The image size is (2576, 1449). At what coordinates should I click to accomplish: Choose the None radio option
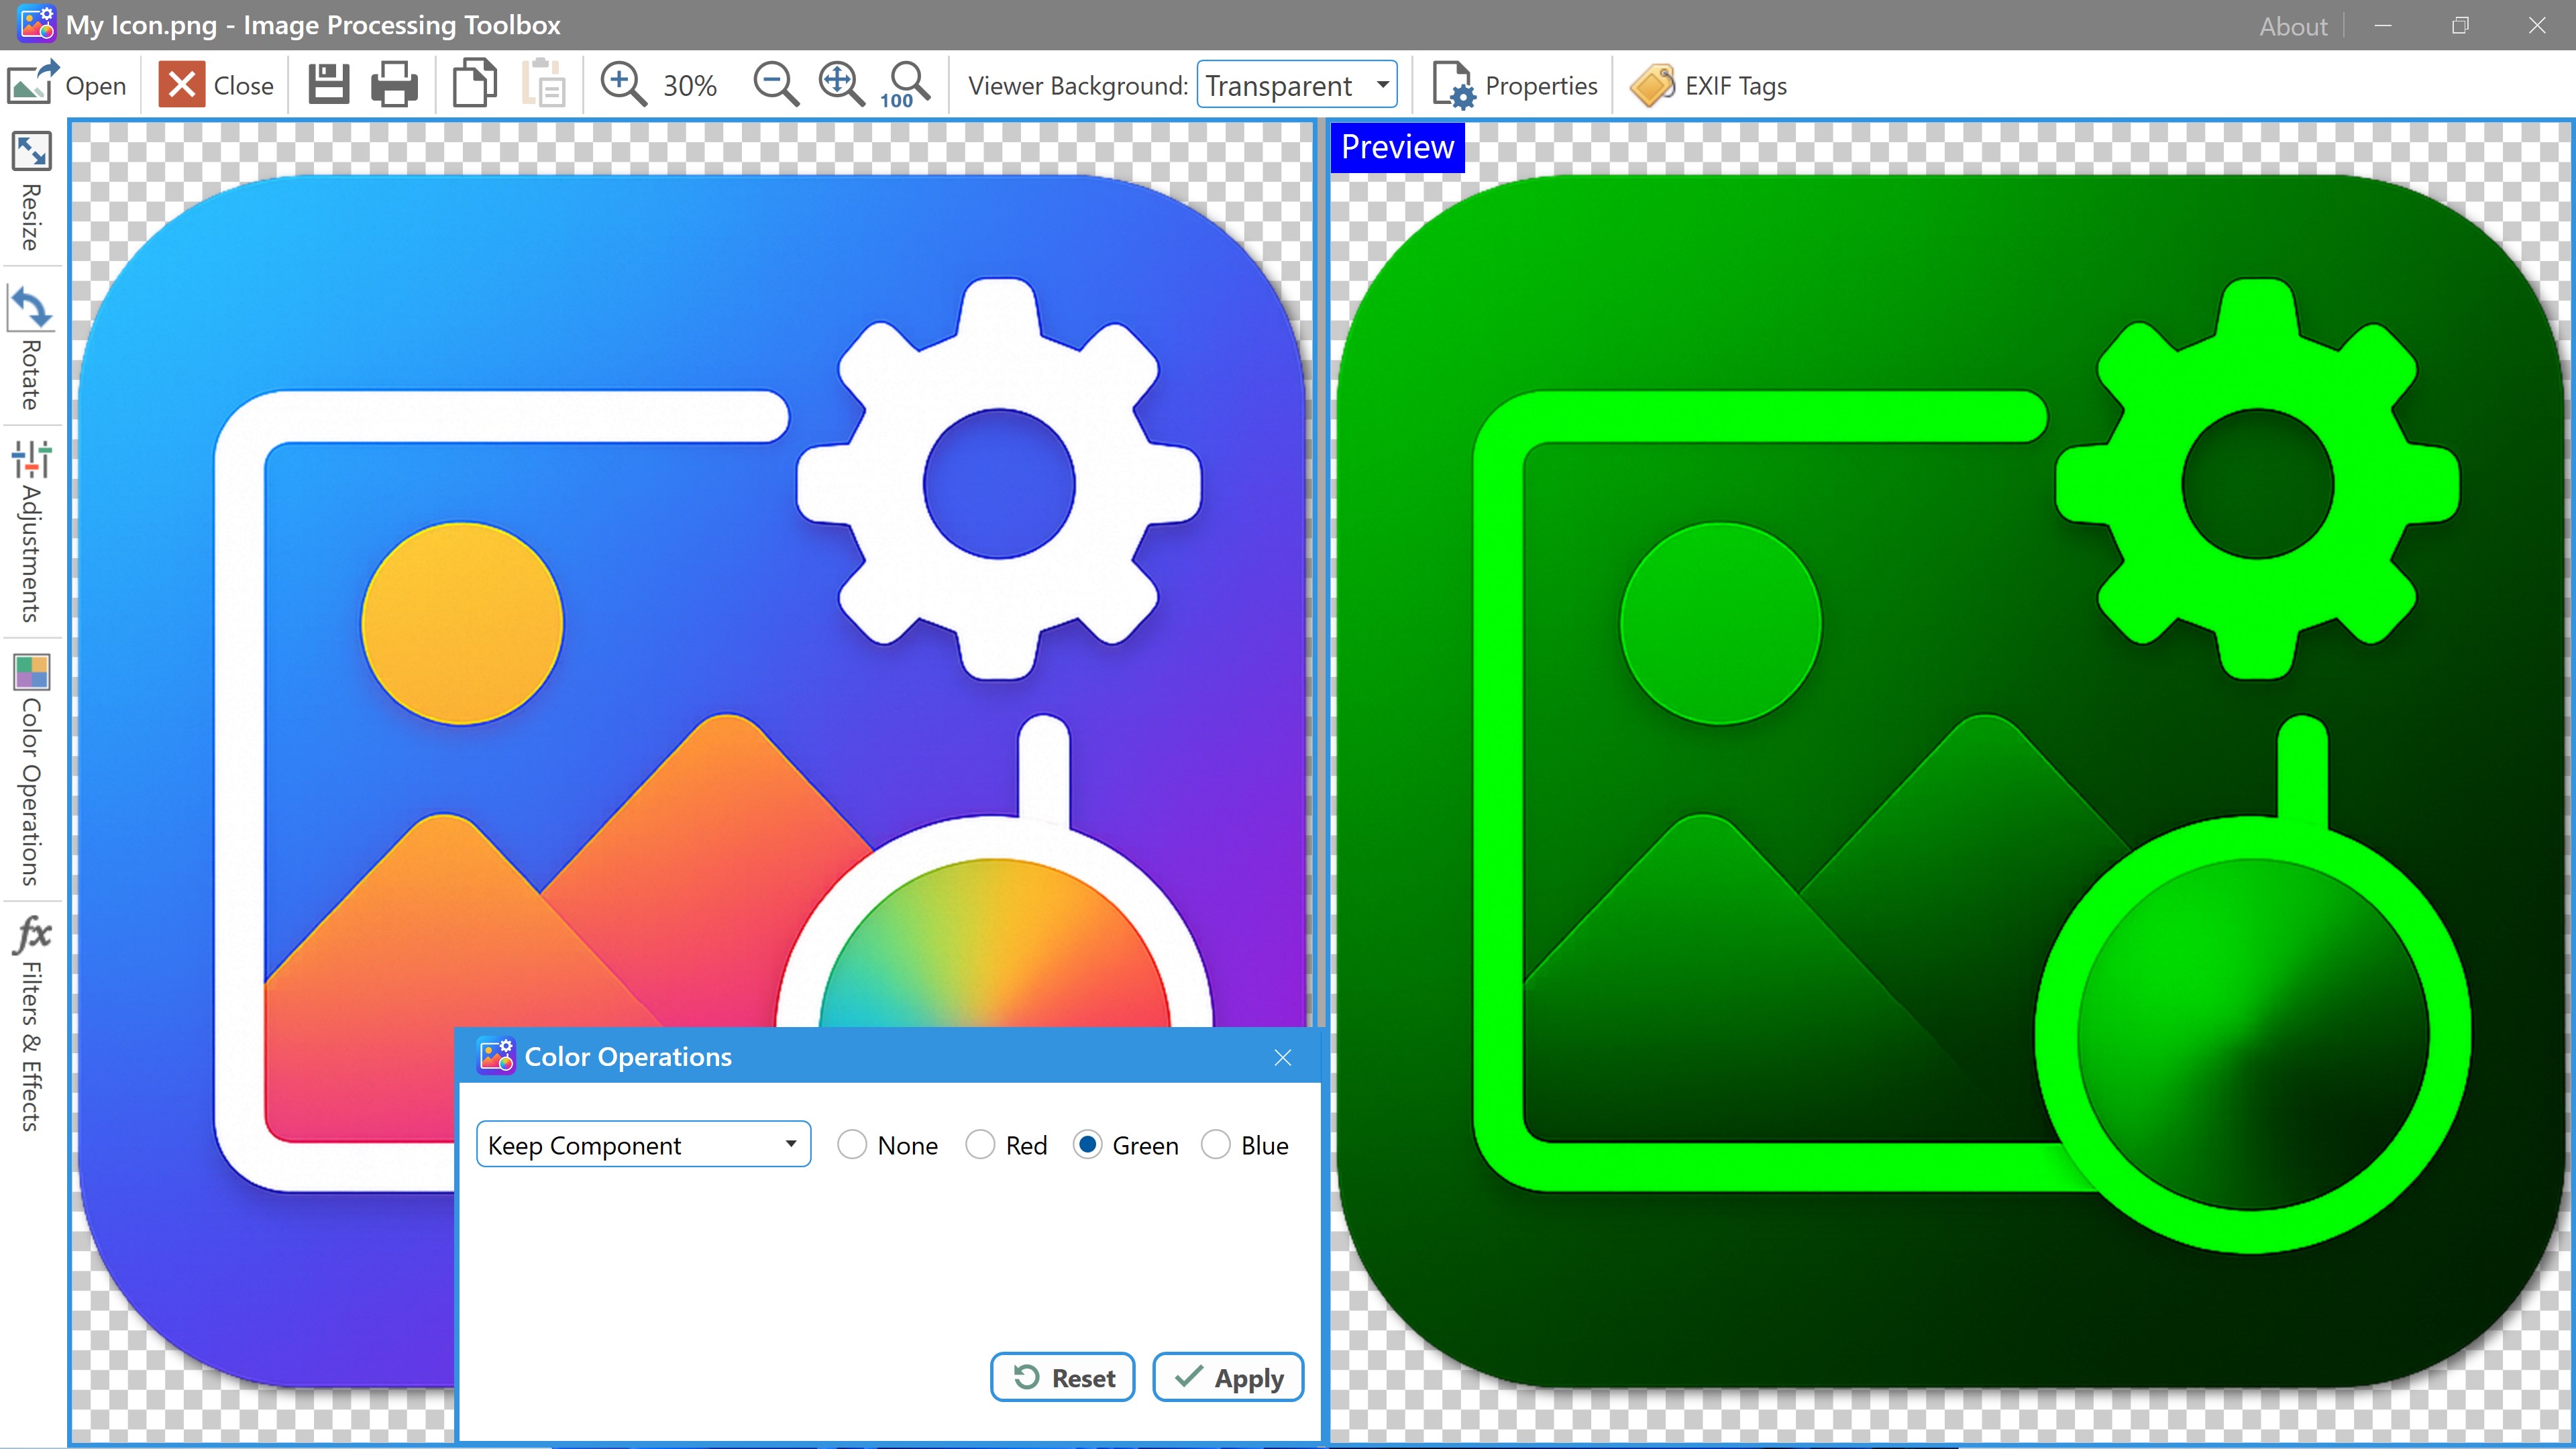[x=852, y=1145]
